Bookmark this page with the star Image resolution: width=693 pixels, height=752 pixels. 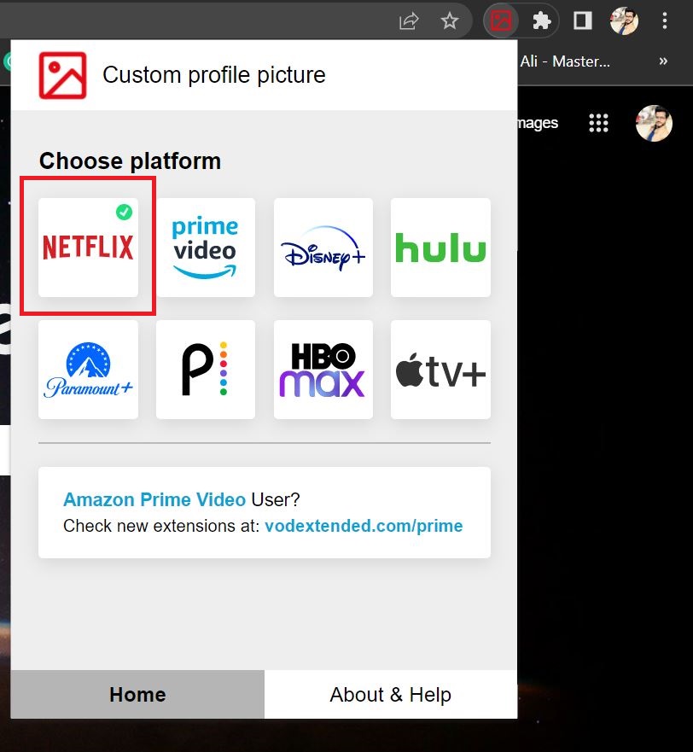[x=450, y=20]
